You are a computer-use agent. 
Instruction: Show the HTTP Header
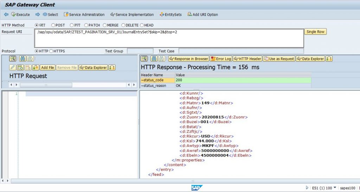tap(247, 59)
